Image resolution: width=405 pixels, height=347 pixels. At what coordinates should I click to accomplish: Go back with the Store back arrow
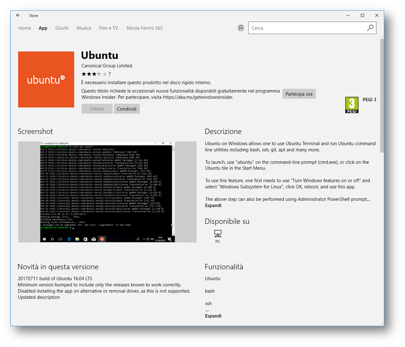pos(18,15)
